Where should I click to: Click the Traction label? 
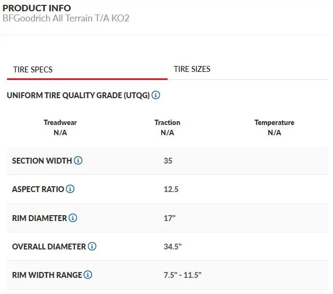pyautogui.click(x=168, y=122)
